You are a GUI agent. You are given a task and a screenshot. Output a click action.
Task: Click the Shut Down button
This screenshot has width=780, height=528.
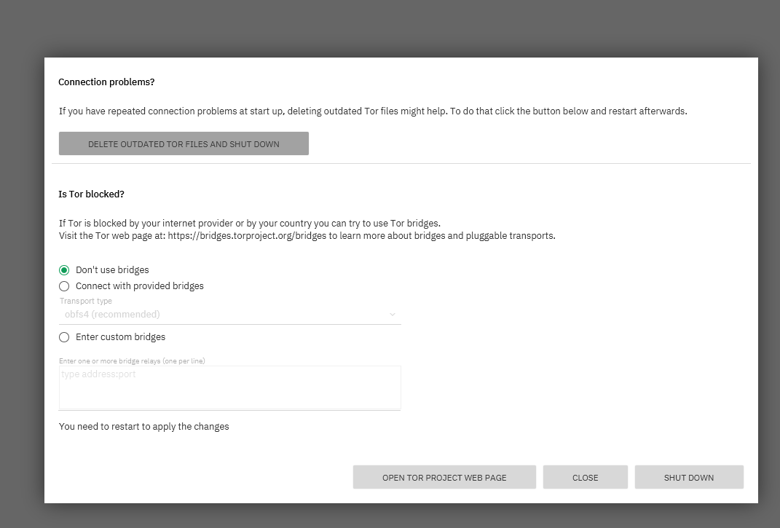pos(688,477)
